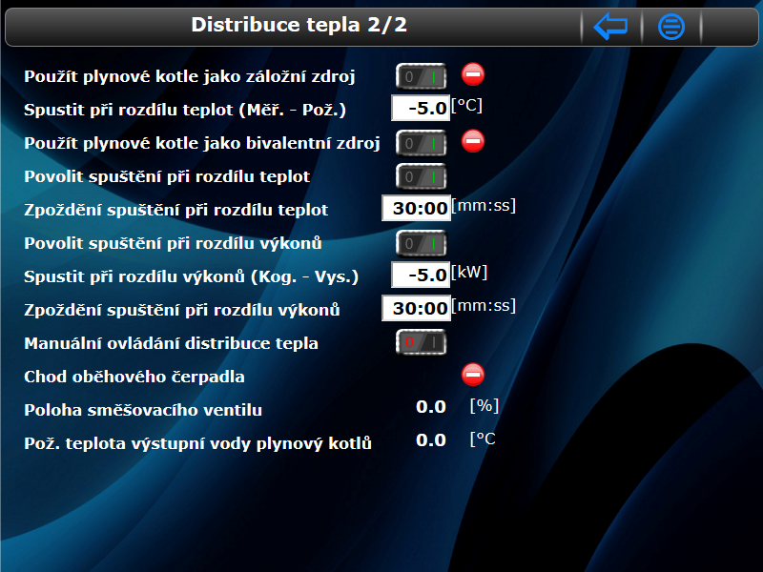763x572 pixels.
Task: Edit the -5.0 kW power difference field
Action: coord(421,275)
